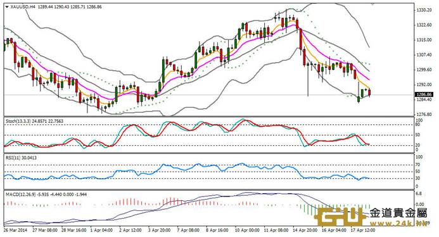Click the 17 Apr 12:00 time label
This screenshot has width=439, height=237.
[x=363, y=230]
